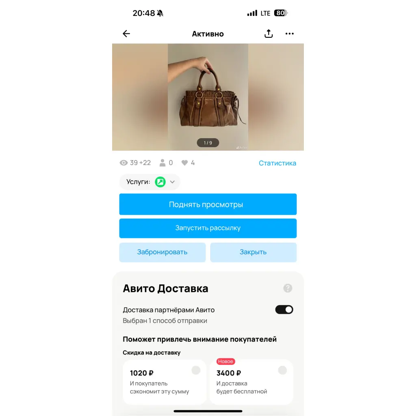The image size is (416, 416).
Task: Tap the 1 / 9 photo counter badge
Action: tap(208, 143)
